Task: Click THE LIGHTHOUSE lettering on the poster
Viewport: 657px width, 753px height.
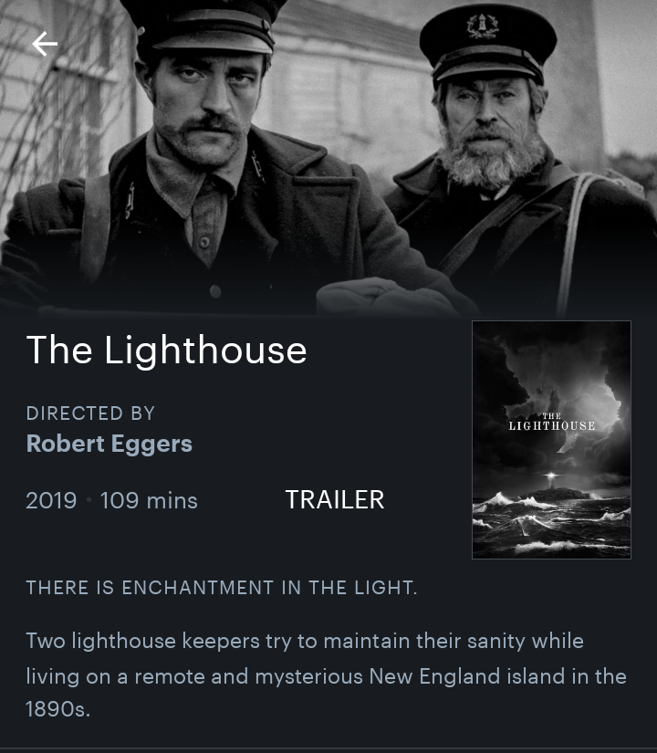Action: [x=552, y=422]
